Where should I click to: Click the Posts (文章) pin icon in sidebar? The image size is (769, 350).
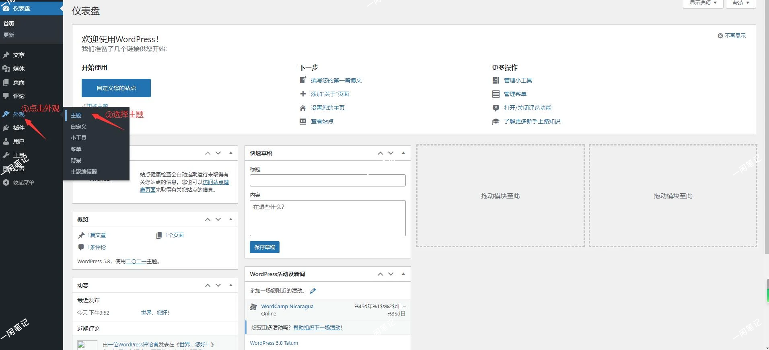(6, 55)
